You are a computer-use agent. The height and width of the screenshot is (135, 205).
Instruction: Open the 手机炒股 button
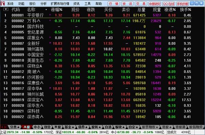[x=182, y=4]
